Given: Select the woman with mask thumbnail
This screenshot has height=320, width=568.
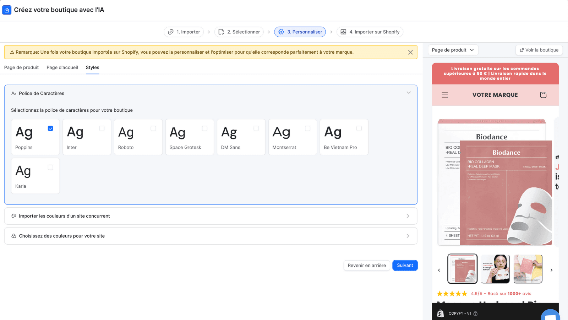Looking at the screenshot, I should [x=495, y=269].
